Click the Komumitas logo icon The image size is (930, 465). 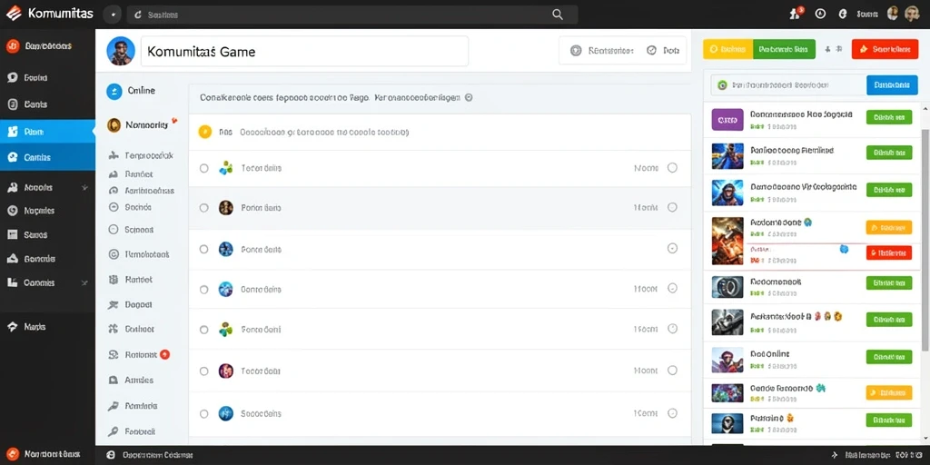13,13
